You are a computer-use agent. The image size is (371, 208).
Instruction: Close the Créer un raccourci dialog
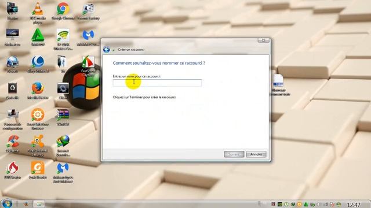(x=263, y=40)
